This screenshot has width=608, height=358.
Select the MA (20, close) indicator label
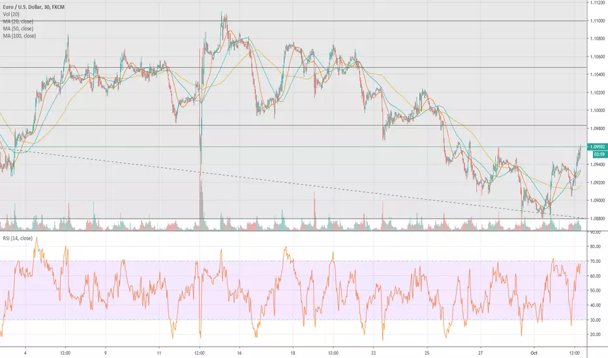18,21
